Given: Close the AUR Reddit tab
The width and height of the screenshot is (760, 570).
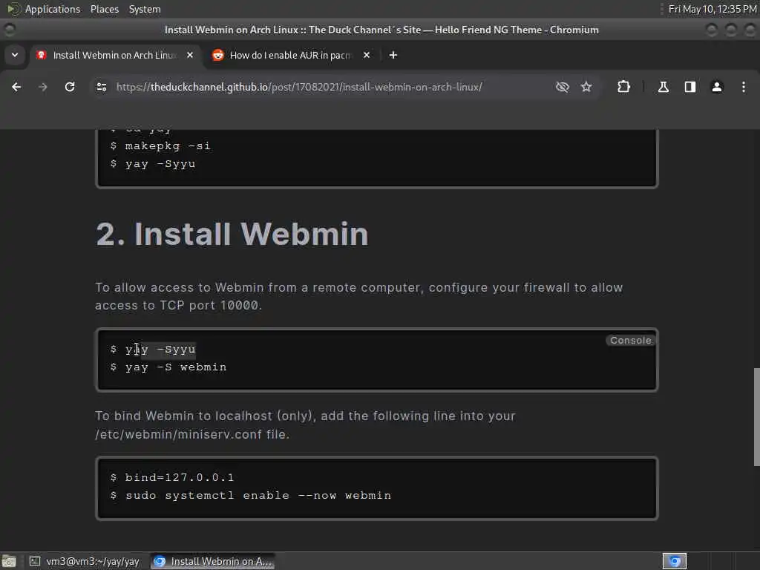Looking at the screenshot, I should point(367,55).
